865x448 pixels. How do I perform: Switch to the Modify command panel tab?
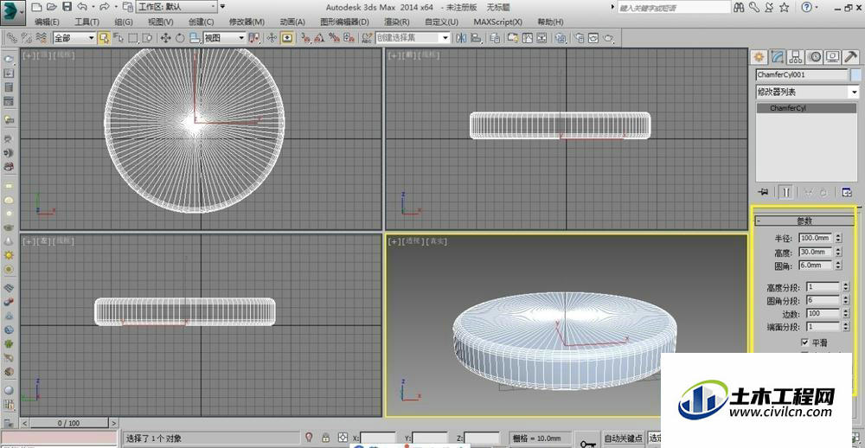pyautogui.click(x=778, y=57)
